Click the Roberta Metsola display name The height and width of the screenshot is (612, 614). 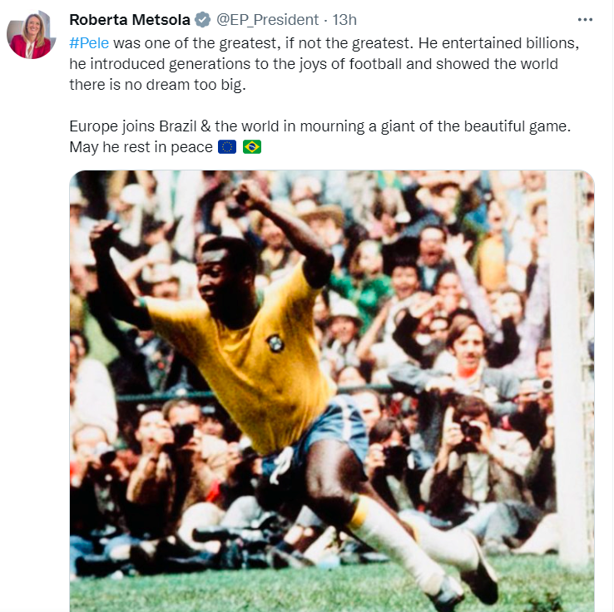(x=130, y=20)
